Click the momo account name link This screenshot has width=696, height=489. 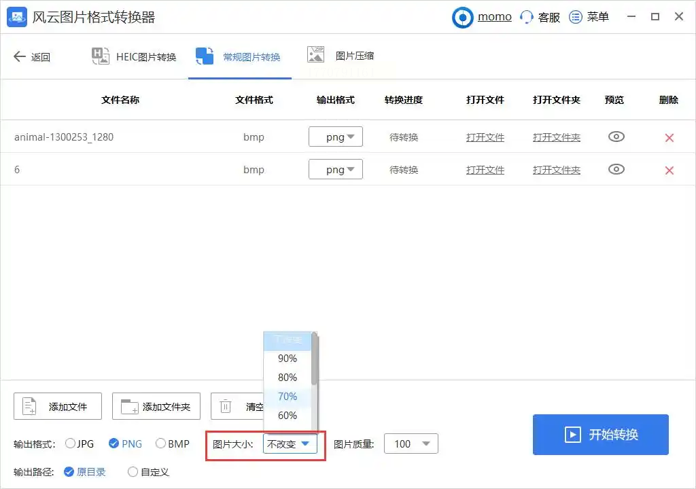[x=495, y=17]
